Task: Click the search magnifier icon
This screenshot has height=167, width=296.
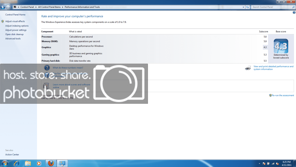Action: [x=294, y=7]
